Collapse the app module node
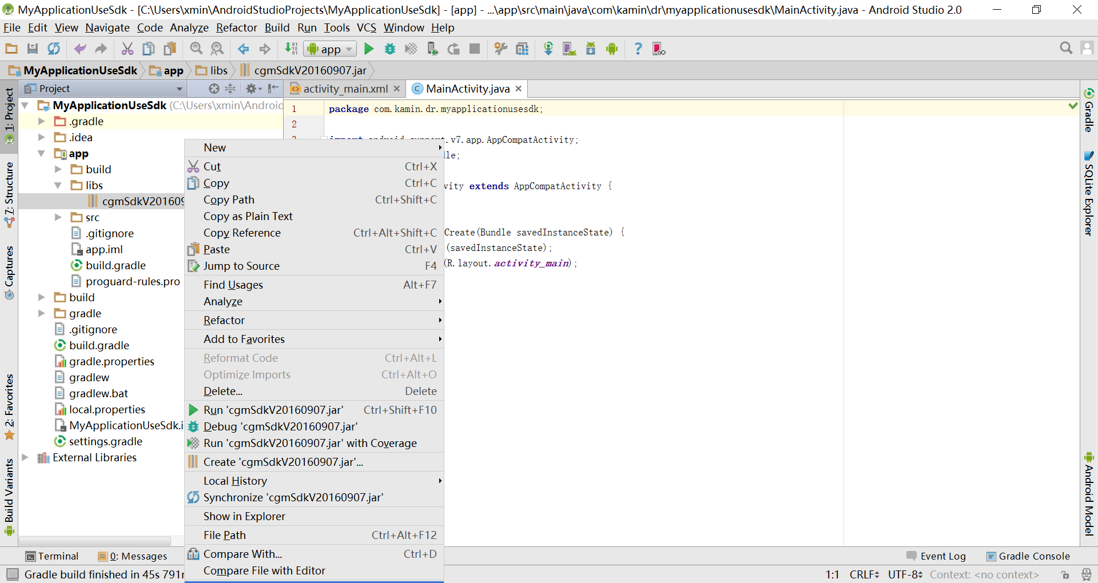The width and height of the screenshot is (1098, 583). pyautogui.click(x=41, y=153)
